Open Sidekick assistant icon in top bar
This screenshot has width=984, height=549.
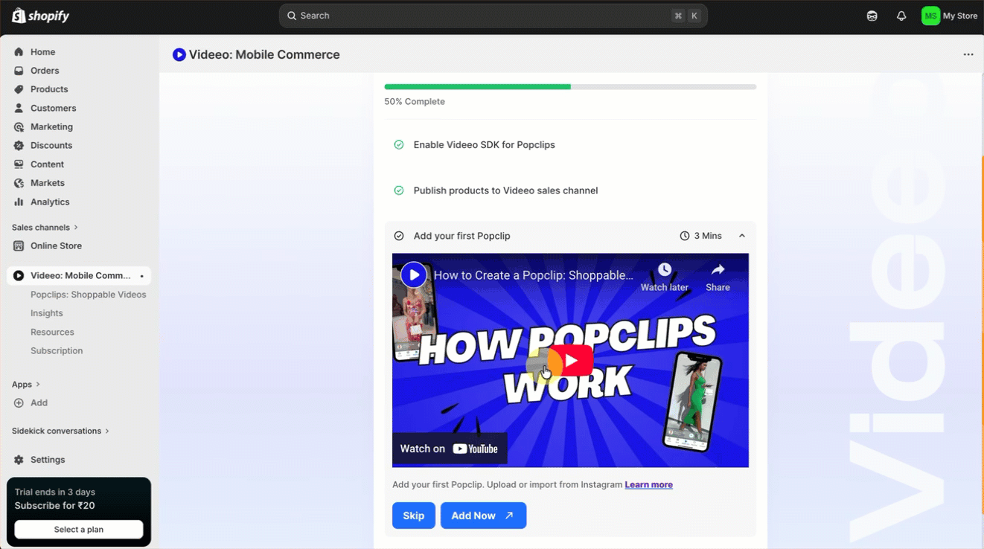click(872, 16)
